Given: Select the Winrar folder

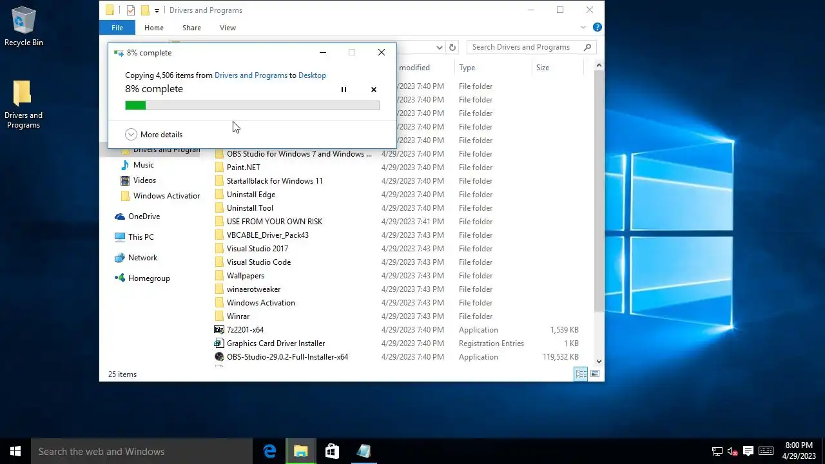Looking at the screenshot, I should 232,316.
